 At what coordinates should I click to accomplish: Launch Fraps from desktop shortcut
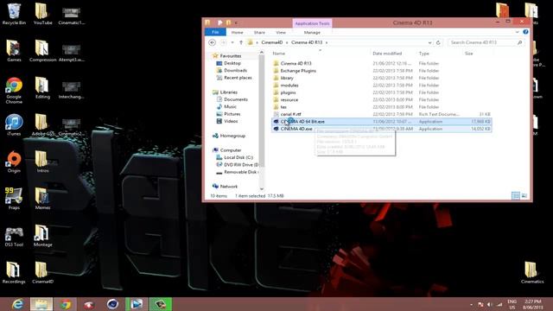pos(14,199)
